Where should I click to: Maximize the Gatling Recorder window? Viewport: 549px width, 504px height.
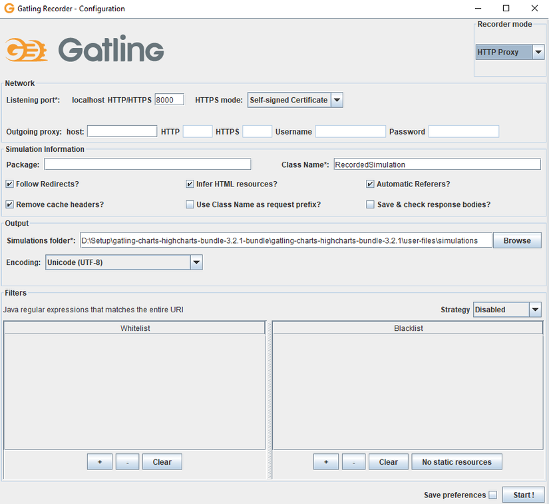point(506,9)
